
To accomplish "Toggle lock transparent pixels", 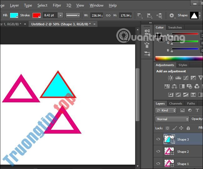I will coord(167,128).
